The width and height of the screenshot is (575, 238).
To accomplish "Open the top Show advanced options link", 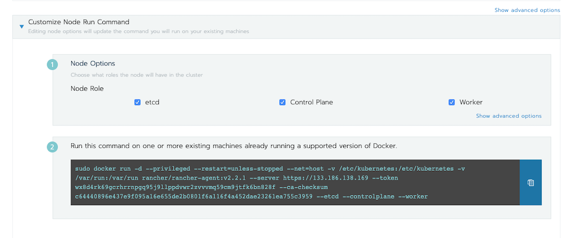I will coord(527,10).
